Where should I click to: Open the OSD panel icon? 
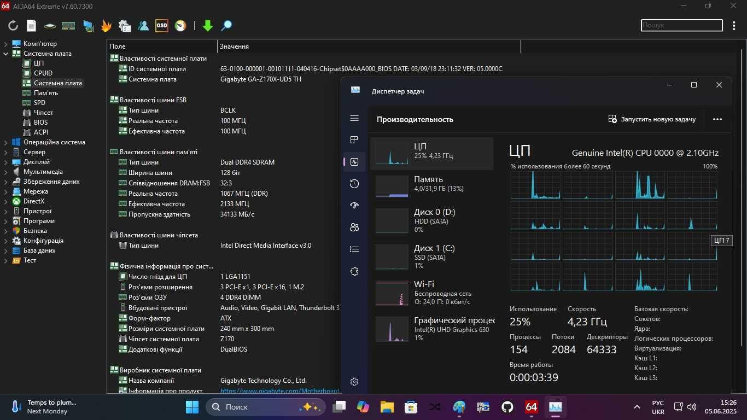tap(162, 26)
